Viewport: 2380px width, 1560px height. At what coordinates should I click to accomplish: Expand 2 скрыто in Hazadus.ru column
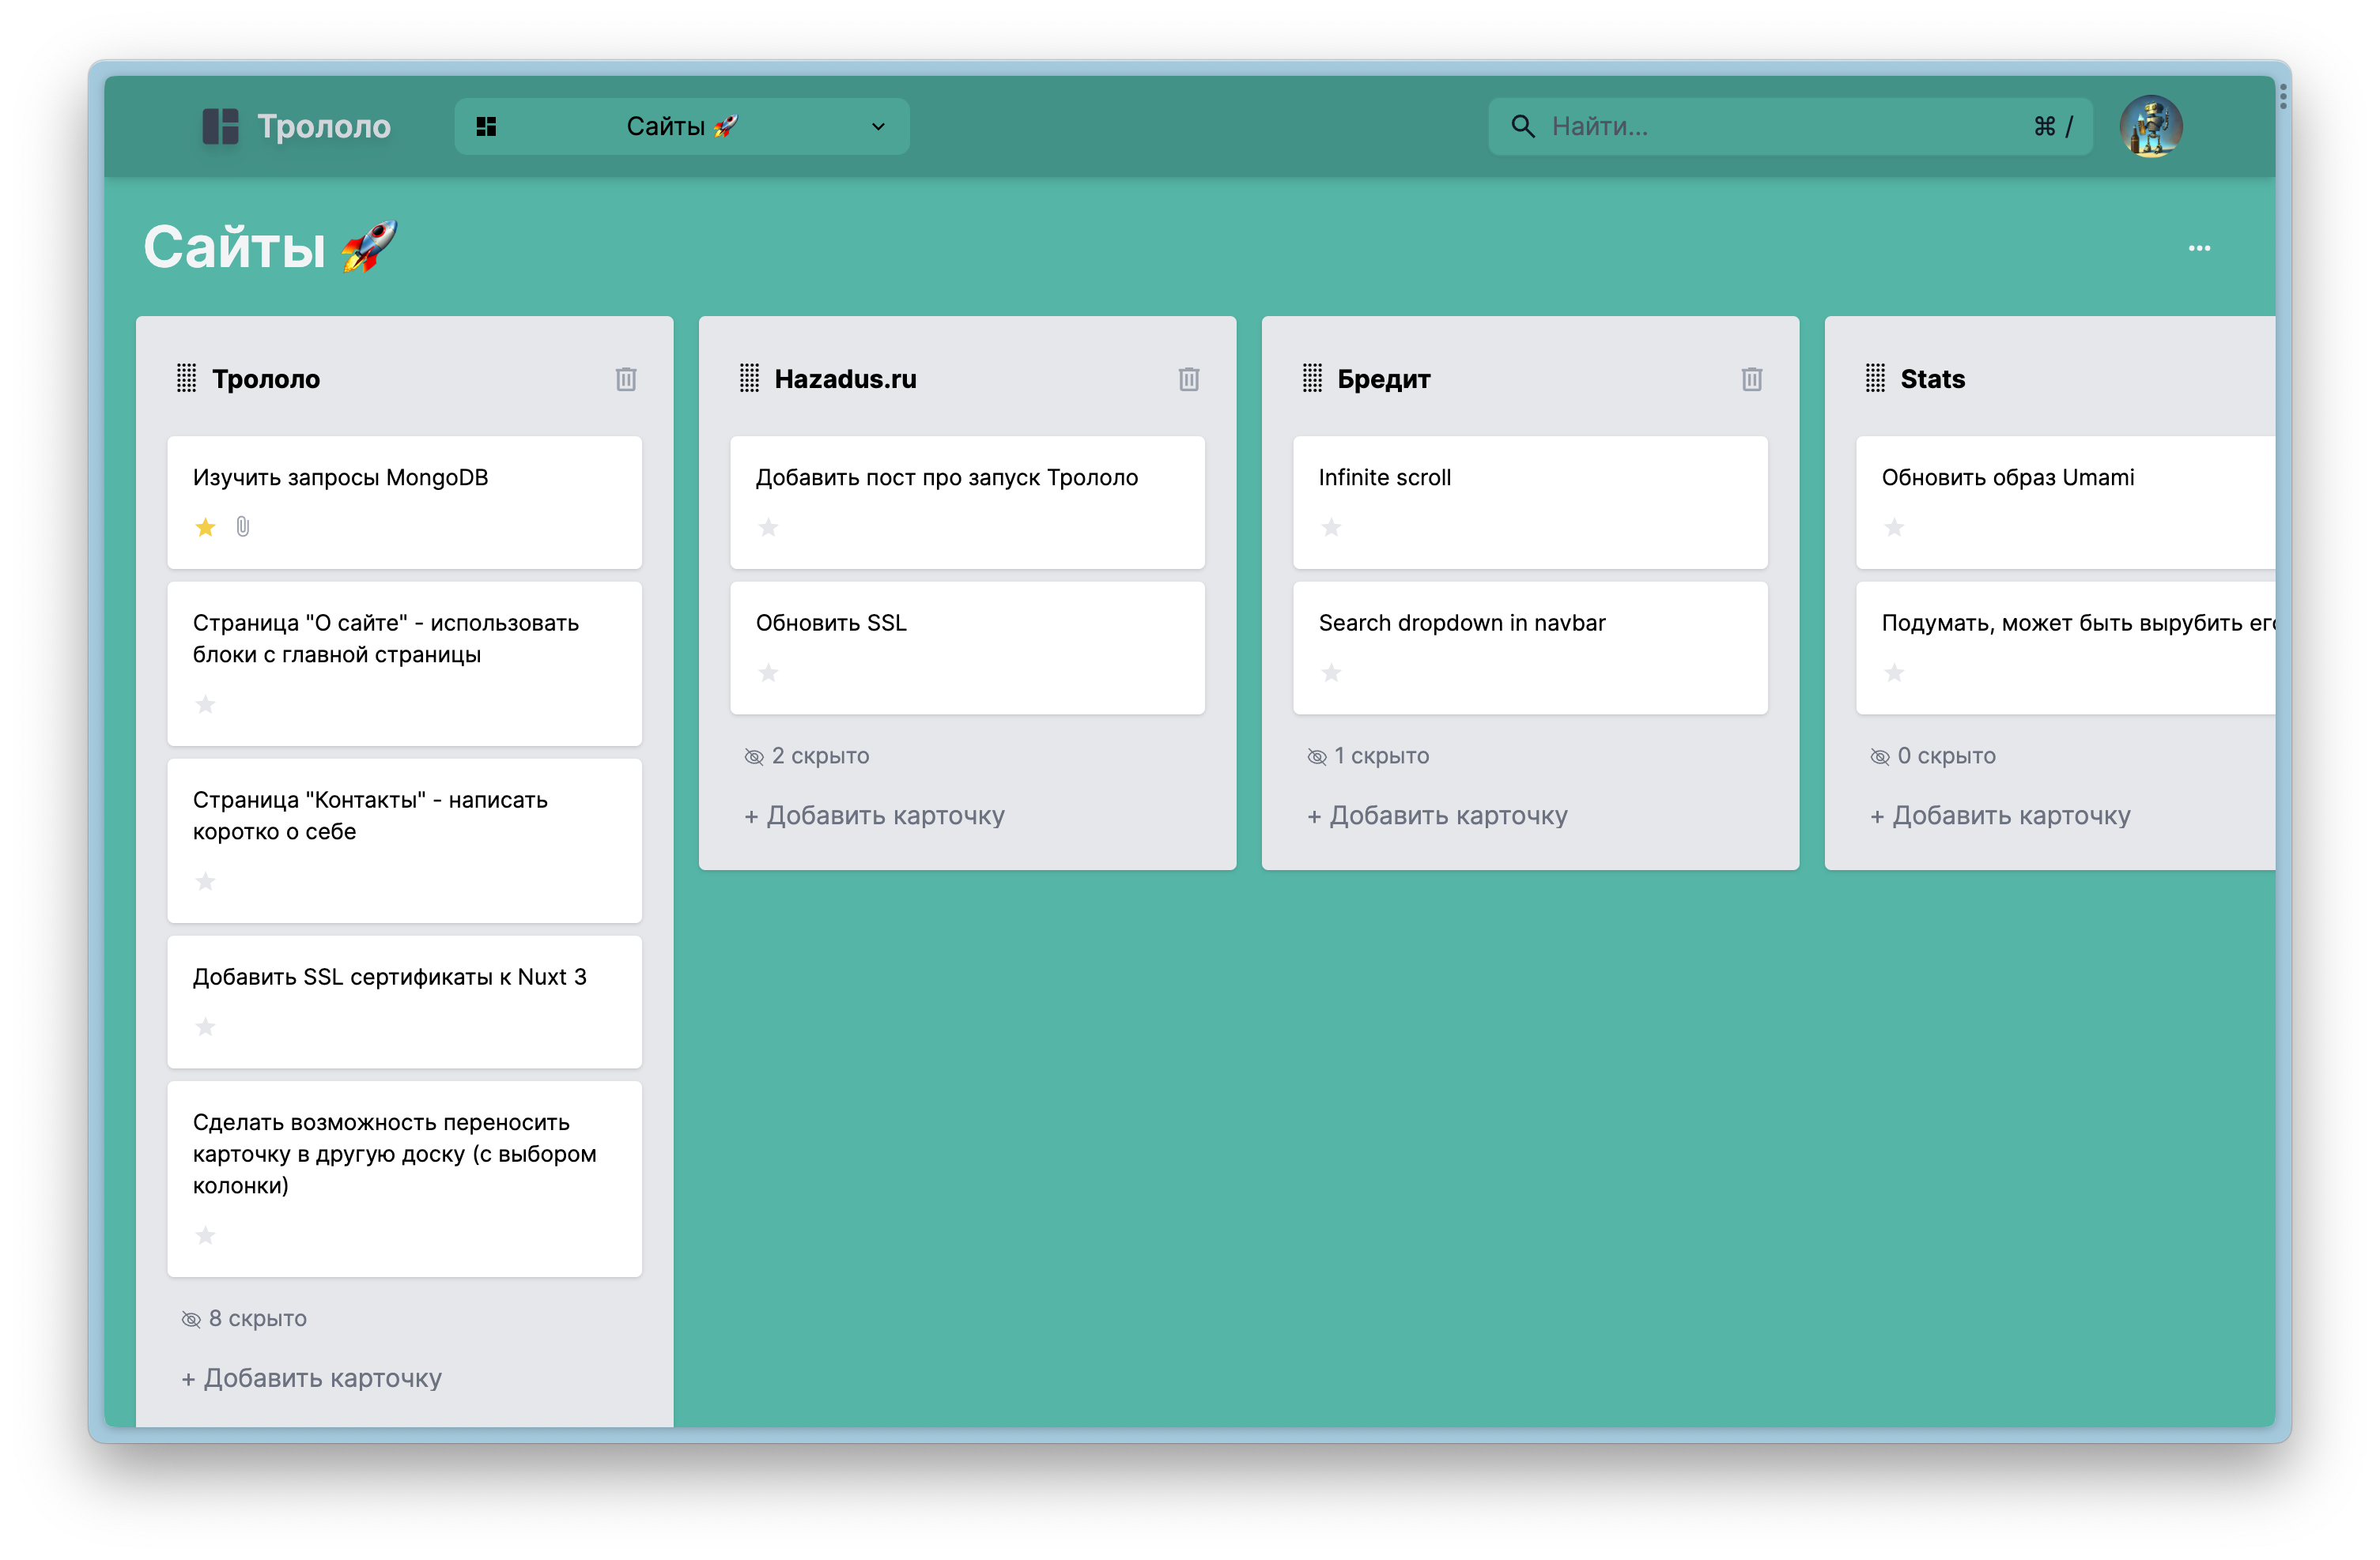(x=806, y=754)
